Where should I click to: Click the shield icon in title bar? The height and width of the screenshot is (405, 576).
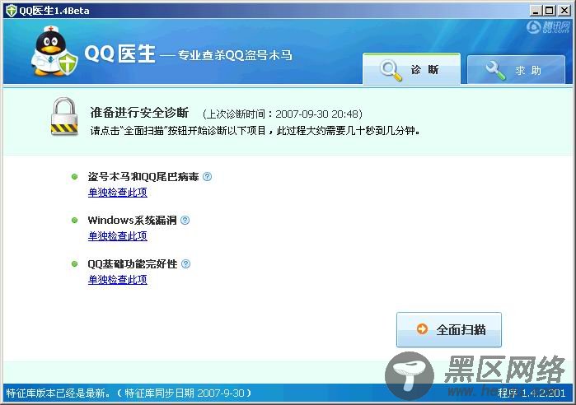pos(12,11)
